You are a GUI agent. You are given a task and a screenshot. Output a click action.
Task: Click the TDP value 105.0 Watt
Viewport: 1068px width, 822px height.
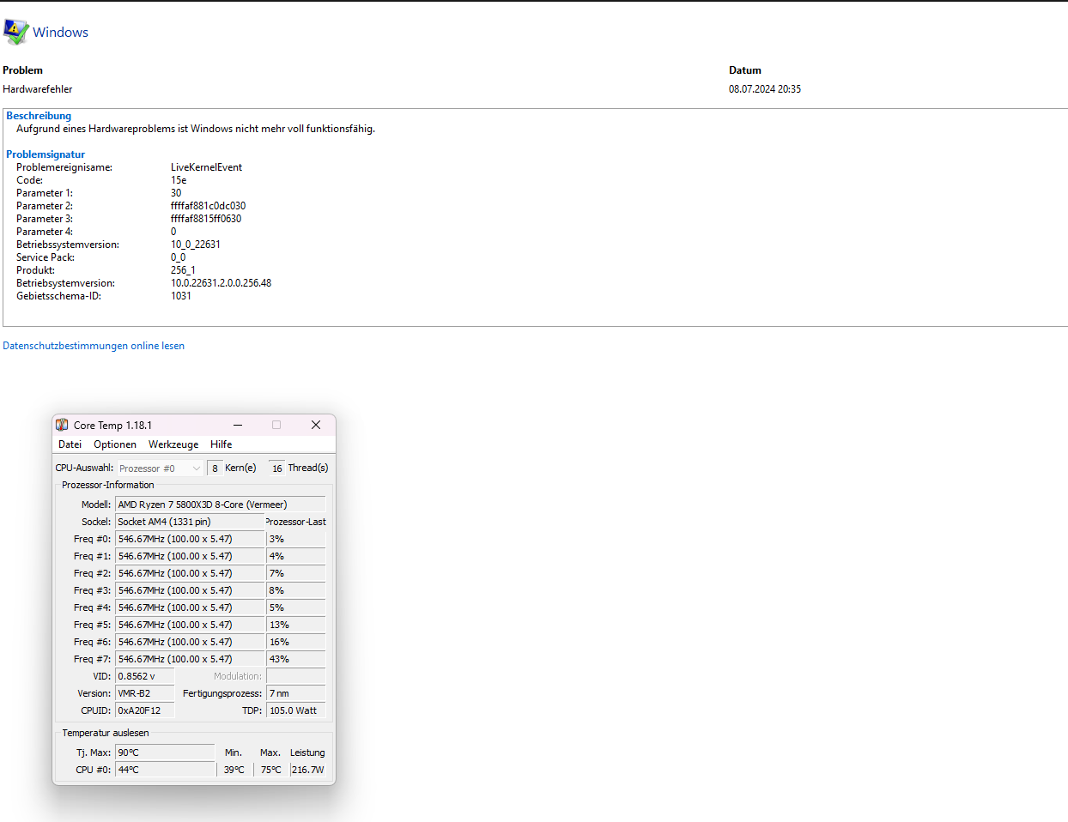click(x=296, y=710)
